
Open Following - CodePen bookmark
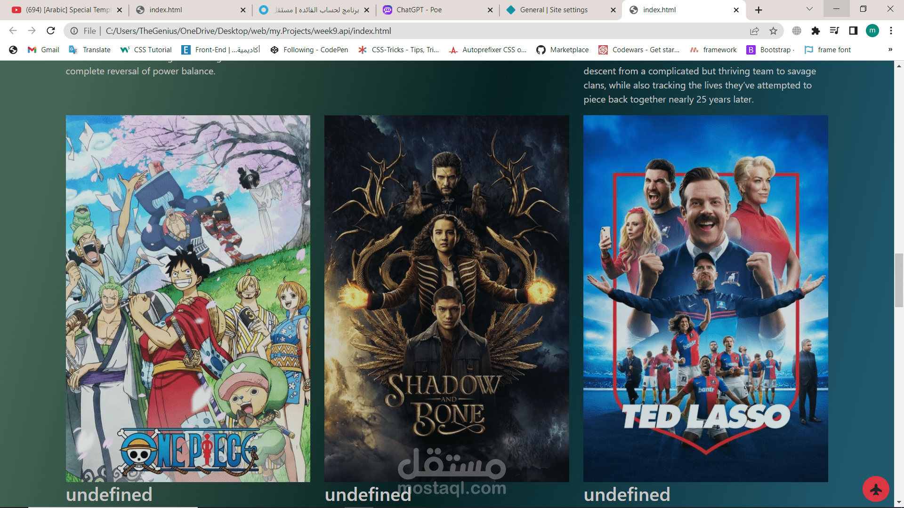309,50
